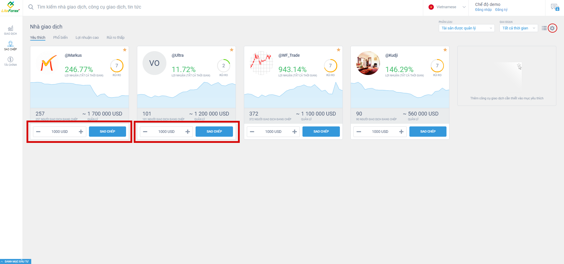Viewport: 564px width, 264px height.
Task: Open the @Markus trader name
Action: (73, 55)
